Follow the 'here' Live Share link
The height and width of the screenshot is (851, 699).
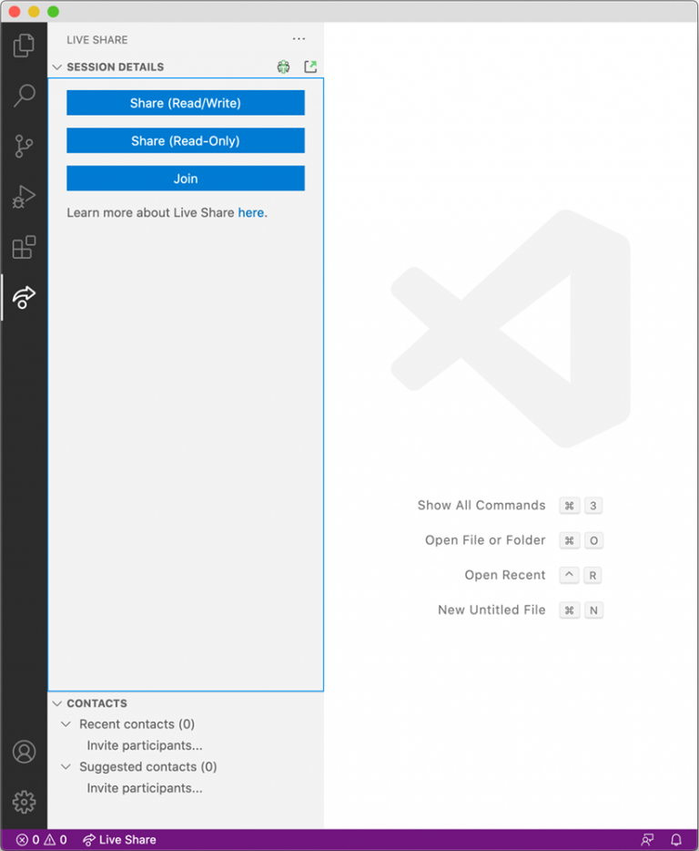tap(250, 213)
